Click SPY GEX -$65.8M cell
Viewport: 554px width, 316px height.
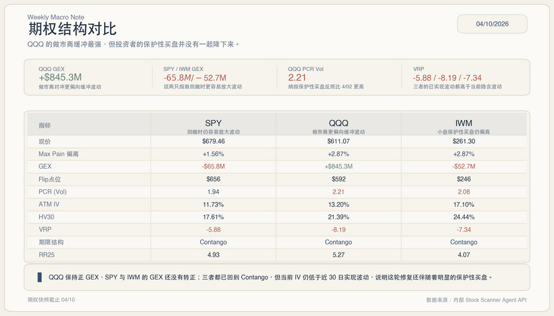click(x=213, y=166)
